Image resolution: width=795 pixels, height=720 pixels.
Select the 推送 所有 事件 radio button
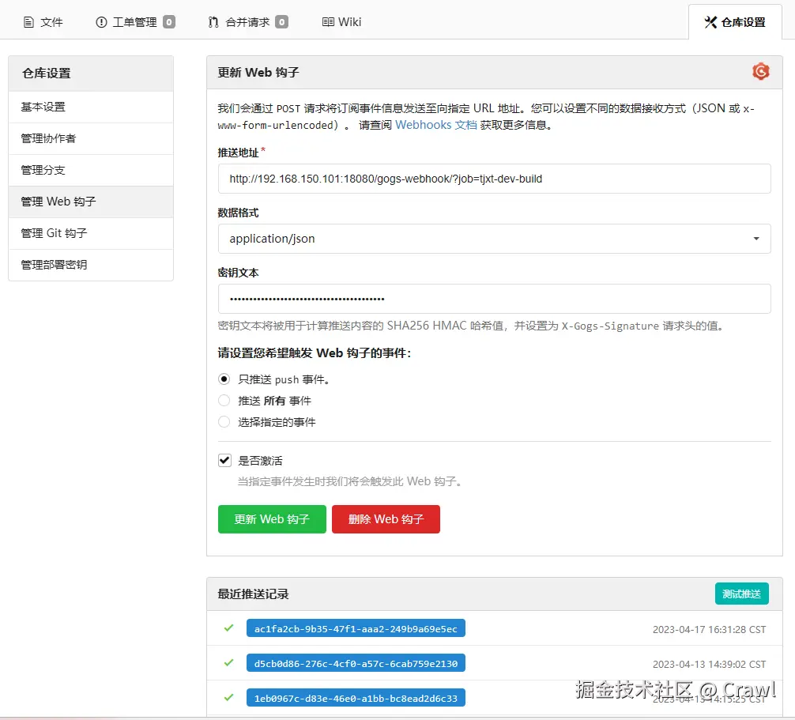pyautogui.click(x=224, y=401)
